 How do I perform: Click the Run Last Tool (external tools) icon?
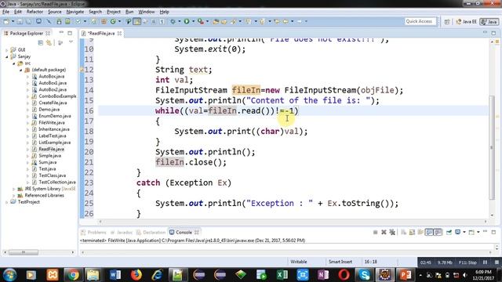[201, 21]
